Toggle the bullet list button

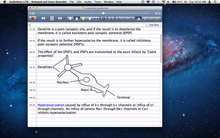click(x=119, y=18)
